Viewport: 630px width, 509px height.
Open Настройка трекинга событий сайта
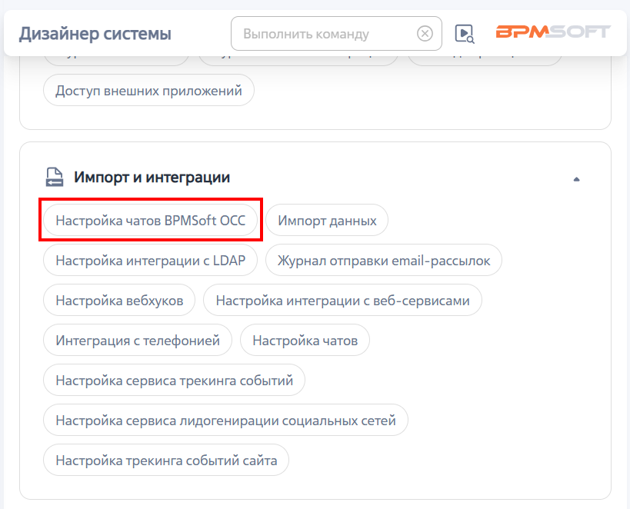coord(166,460)
